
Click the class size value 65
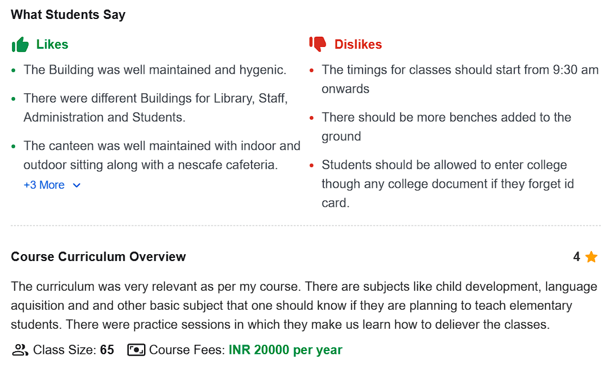[107, 350]
